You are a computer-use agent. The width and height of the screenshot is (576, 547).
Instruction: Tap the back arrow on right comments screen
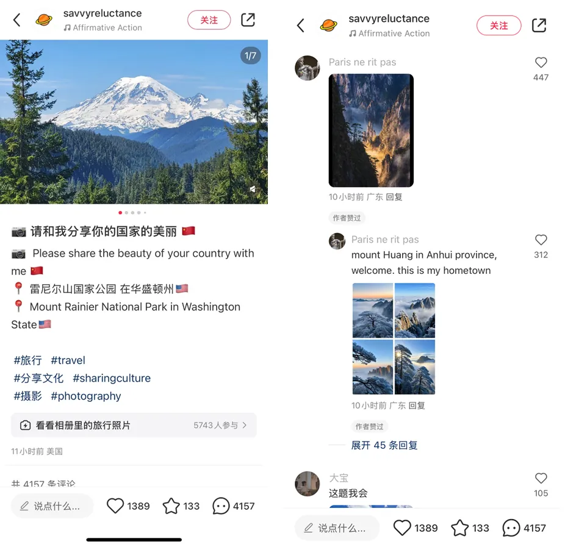300,26
